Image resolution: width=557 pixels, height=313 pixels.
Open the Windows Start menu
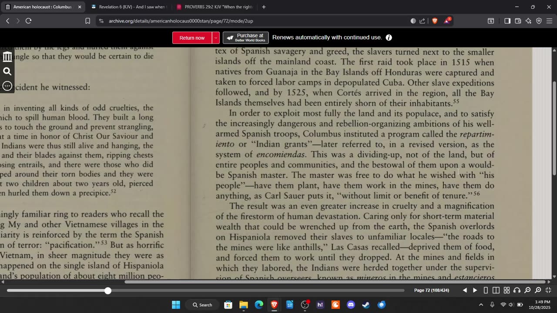pyautogui.click(x=176, y=305)
